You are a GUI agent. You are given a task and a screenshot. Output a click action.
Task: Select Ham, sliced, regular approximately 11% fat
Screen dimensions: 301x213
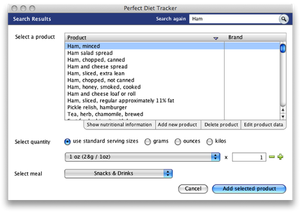point(172,100)
